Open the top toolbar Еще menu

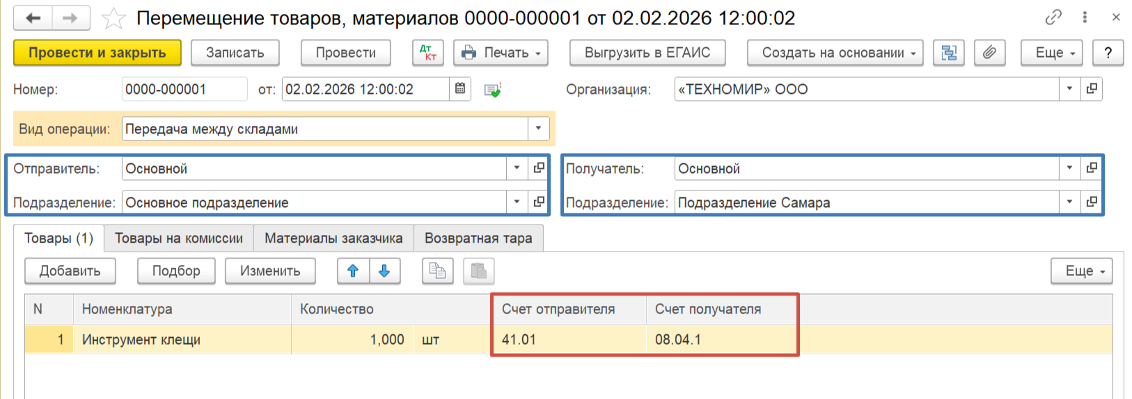[x=1051, y=53]
